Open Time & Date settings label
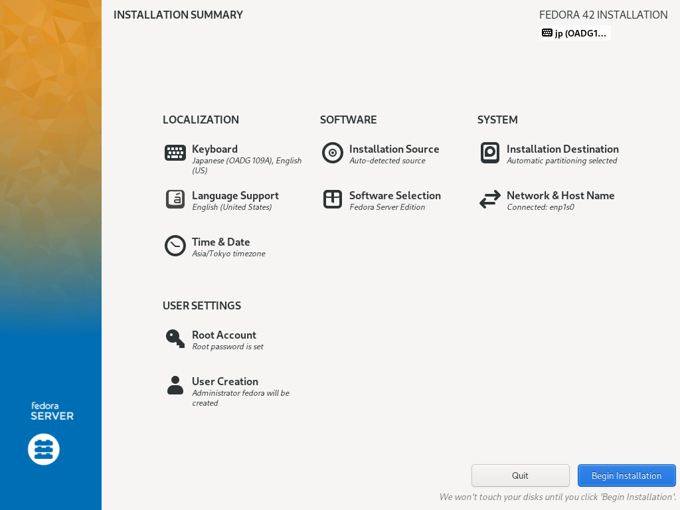680x510 pixels. click(x=220, y=242)
